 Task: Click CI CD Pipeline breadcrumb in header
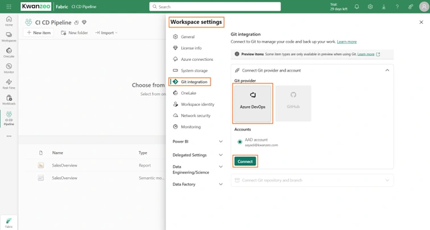(84, 7)
